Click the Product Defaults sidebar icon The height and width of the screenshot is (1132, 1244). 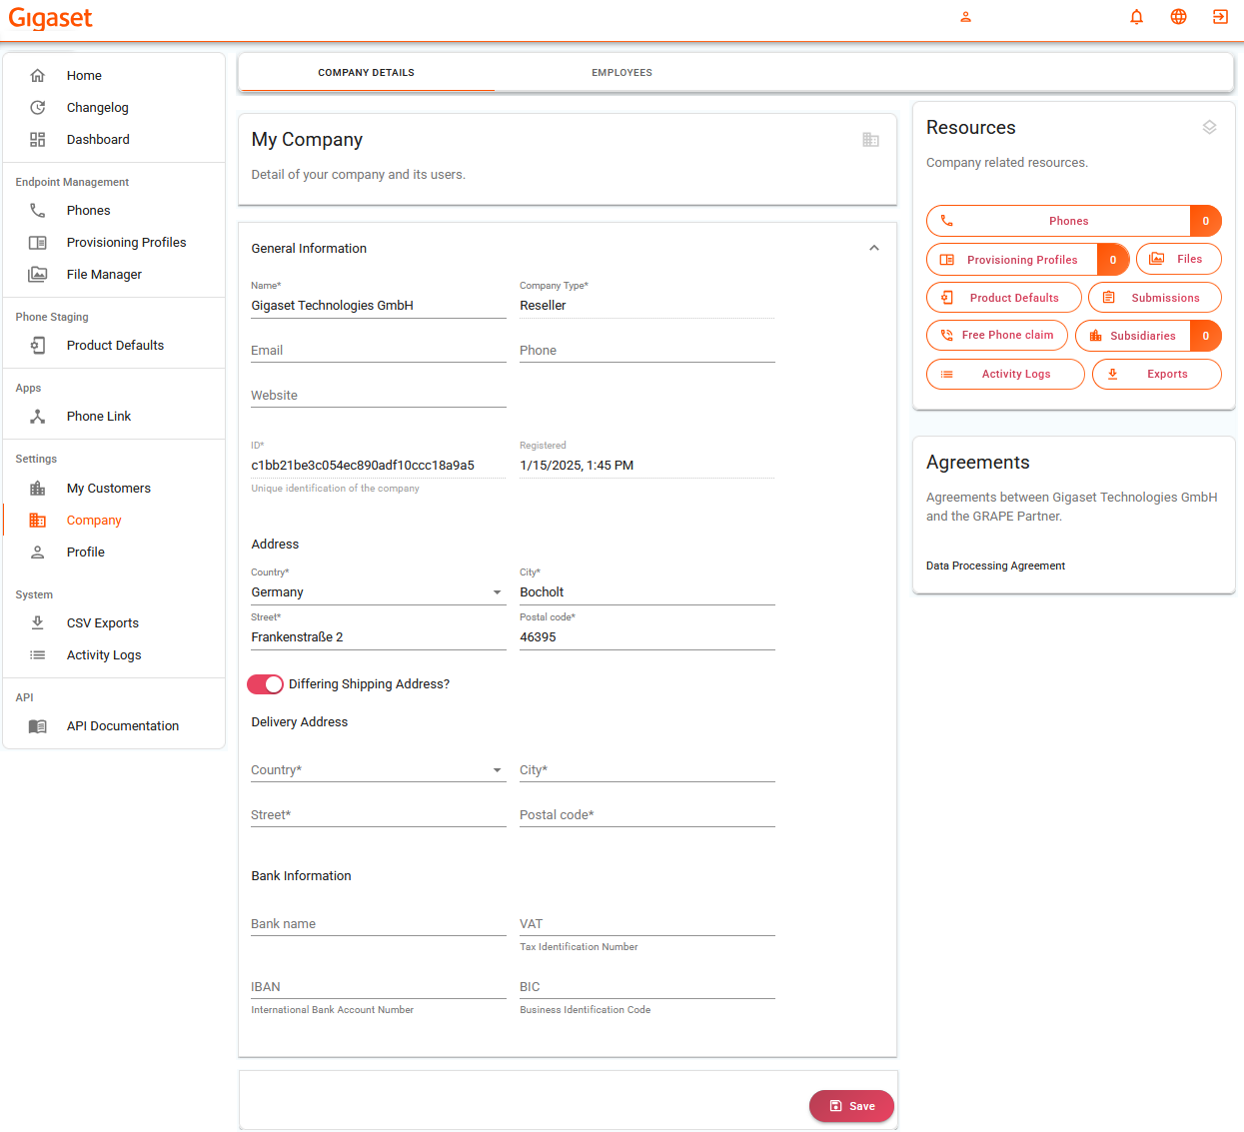(x=37, y=346)
